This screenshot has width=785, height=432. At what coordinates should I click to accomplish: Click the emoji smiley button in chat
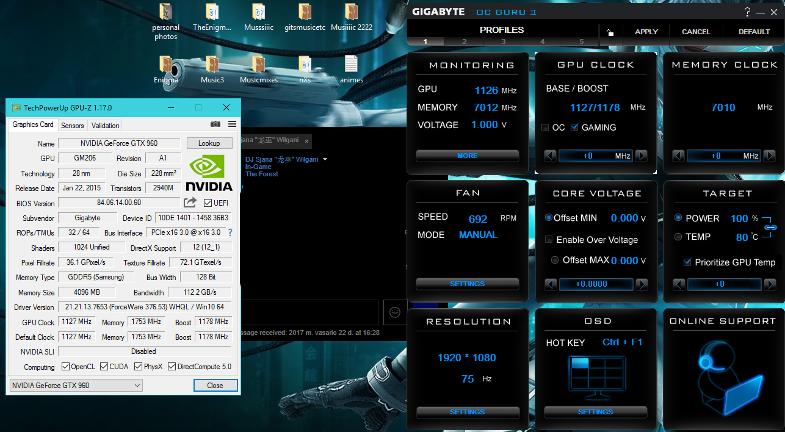[395, 312]
